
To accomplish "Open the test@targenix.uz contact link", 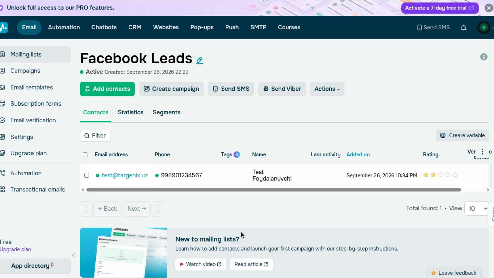I will point(125,175).
